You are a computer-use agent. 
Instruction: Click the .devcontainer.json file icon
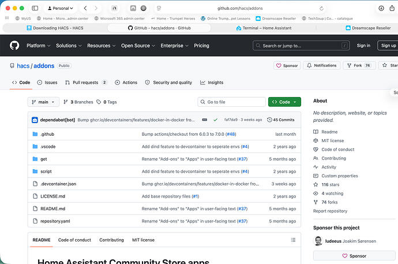pyautogui.click(x=35, y=184)
